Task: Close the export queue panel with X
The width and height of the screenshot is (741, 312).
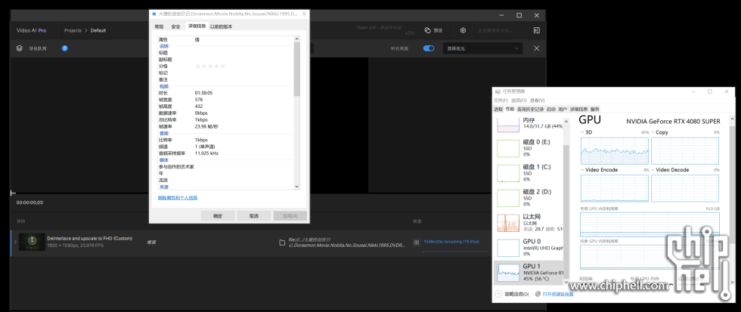Action: click(x=537, y=48)
